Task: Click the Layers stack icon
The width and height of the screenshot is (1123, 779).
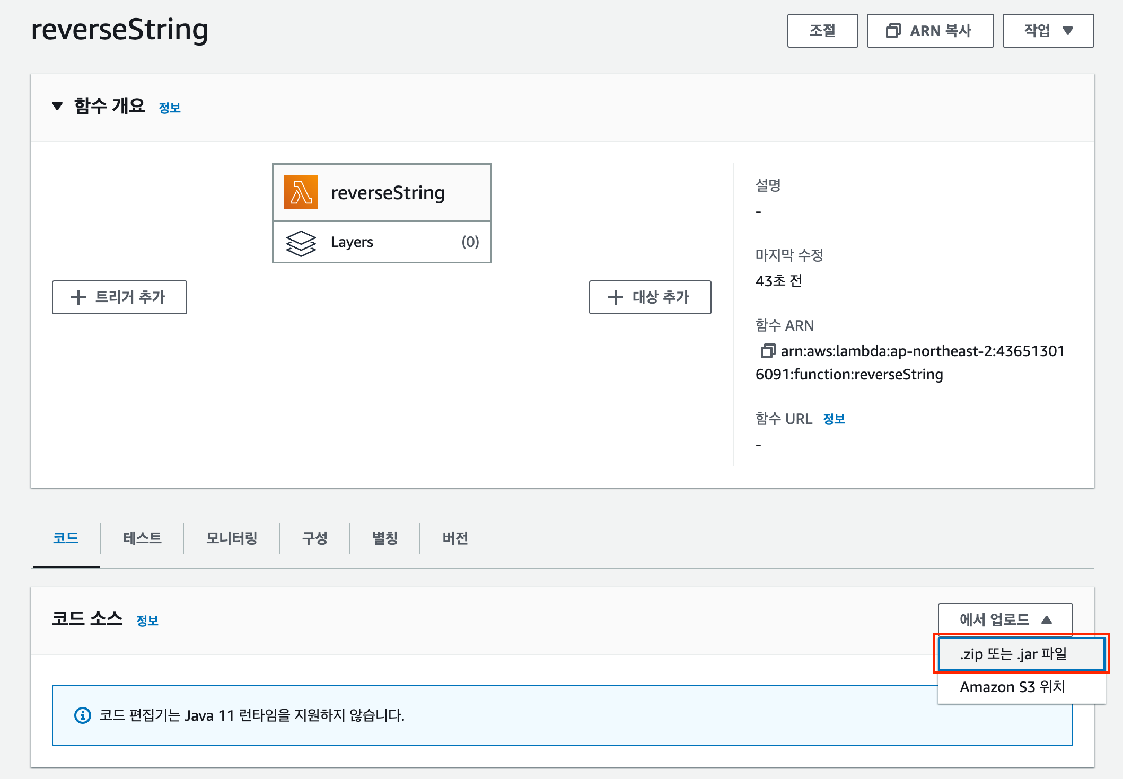Action: point(301,243)
